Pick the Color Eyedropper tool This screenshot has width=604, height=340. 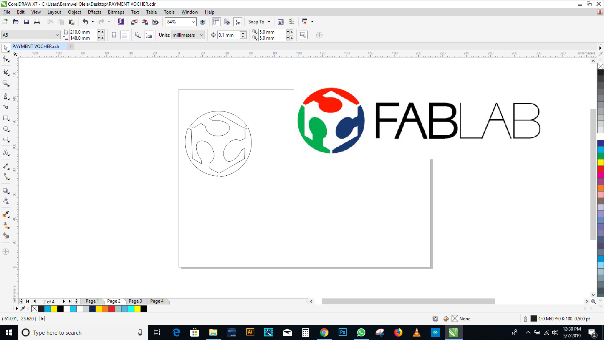point(6,215)
